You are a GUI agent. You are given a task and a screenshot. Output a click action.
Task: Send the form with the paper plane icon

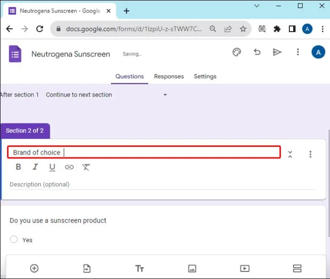277,52
